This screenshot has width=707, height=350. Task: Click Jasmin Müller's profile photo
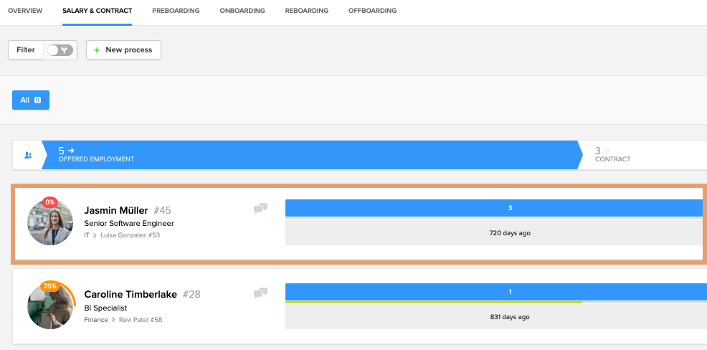50,224
